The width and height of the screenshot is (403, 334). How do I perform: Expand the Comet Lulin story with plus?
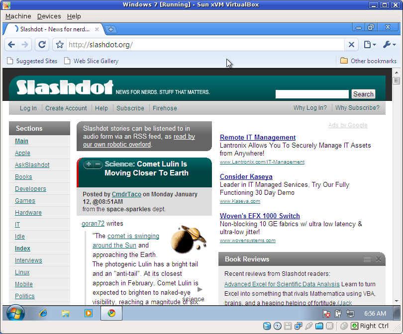coord(89,164)
